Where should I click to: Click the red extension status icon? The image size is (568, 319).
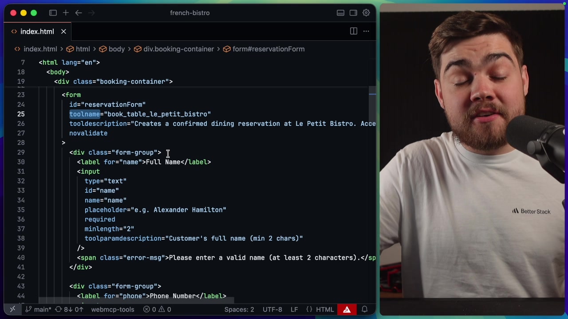coord(347,310)
